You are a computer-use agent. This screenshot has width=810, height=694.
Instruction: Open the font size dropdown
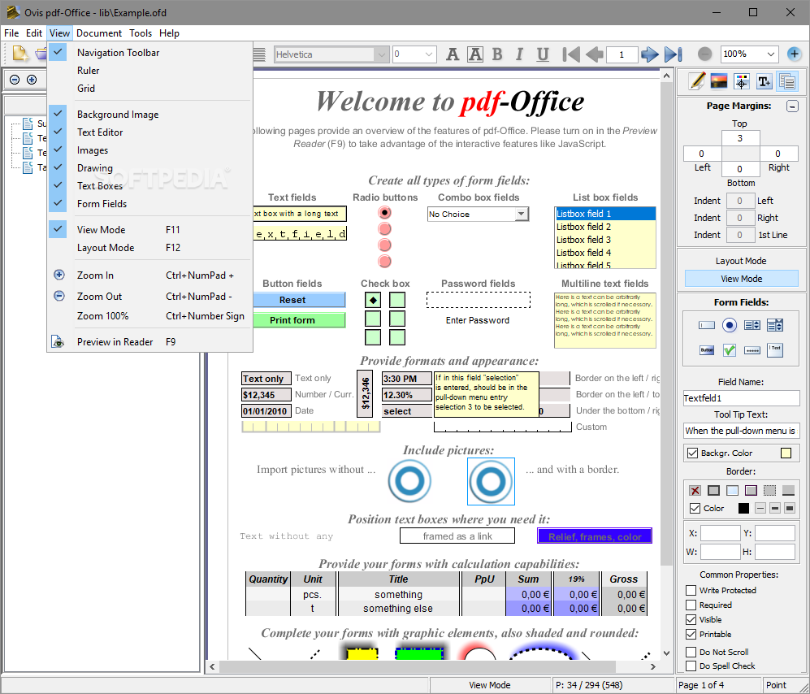(429, 54)
